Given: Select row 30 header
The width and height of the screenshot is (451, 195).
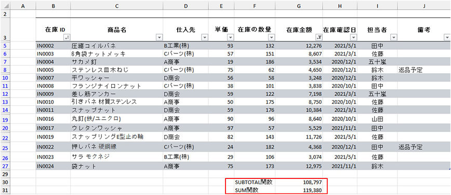Looking at the screenshot, I should pyautogui.click(x=5, y=182).
